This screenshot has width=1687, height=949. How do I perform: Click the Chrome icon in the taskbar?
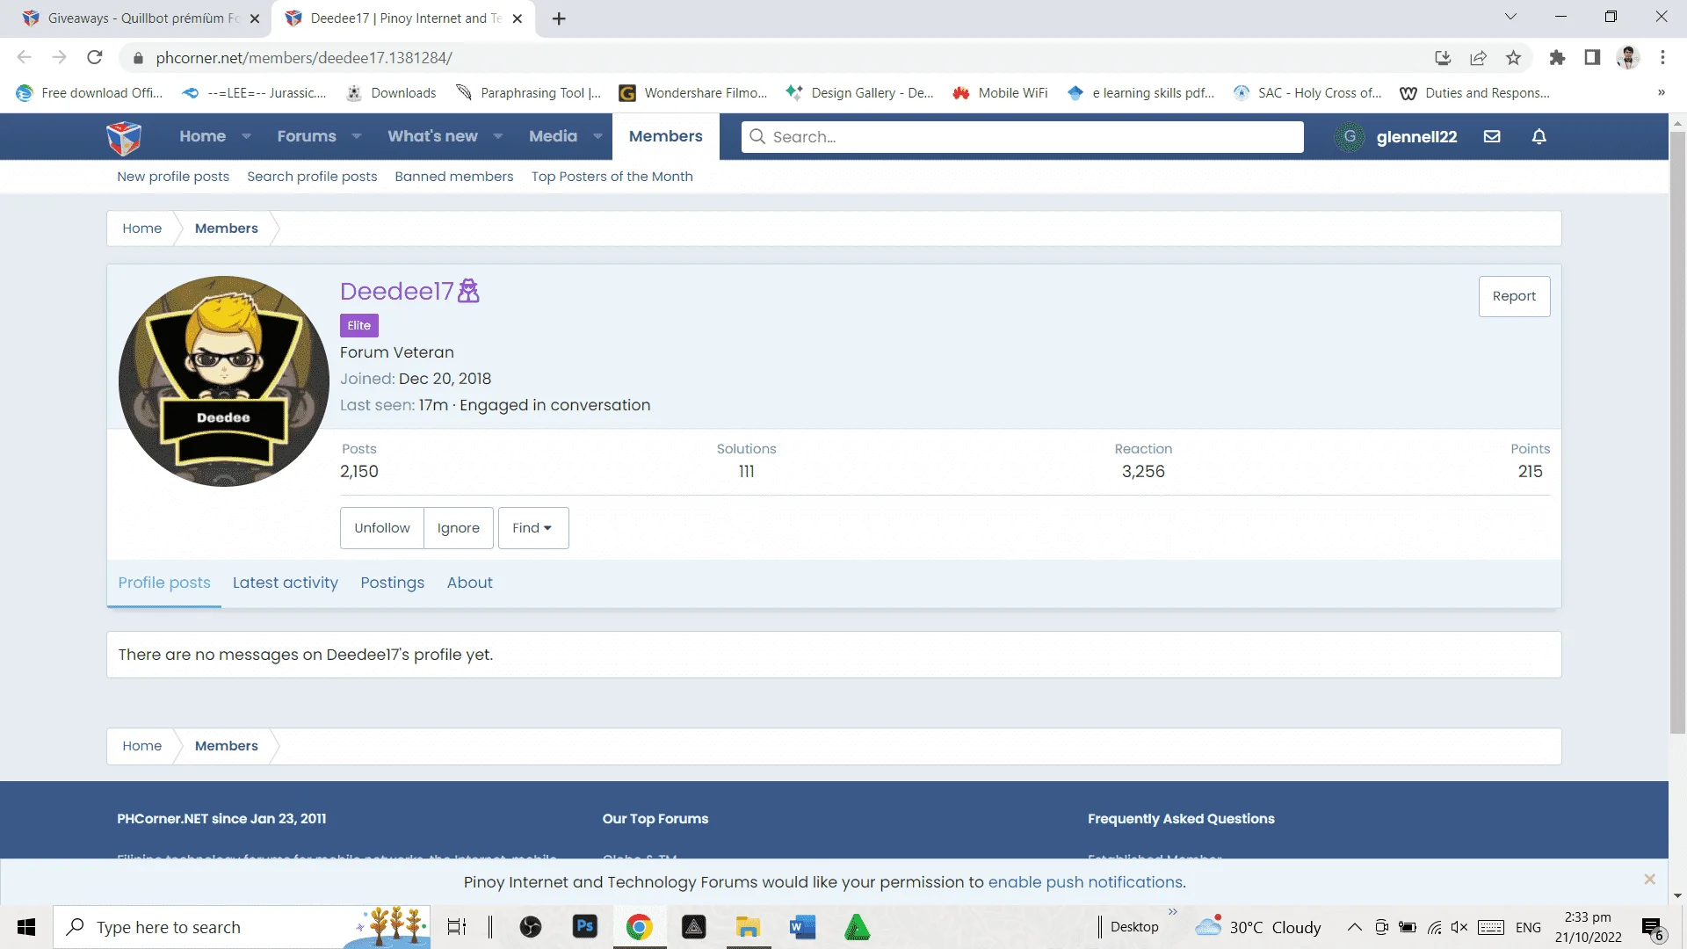click(x=640, y=927)
